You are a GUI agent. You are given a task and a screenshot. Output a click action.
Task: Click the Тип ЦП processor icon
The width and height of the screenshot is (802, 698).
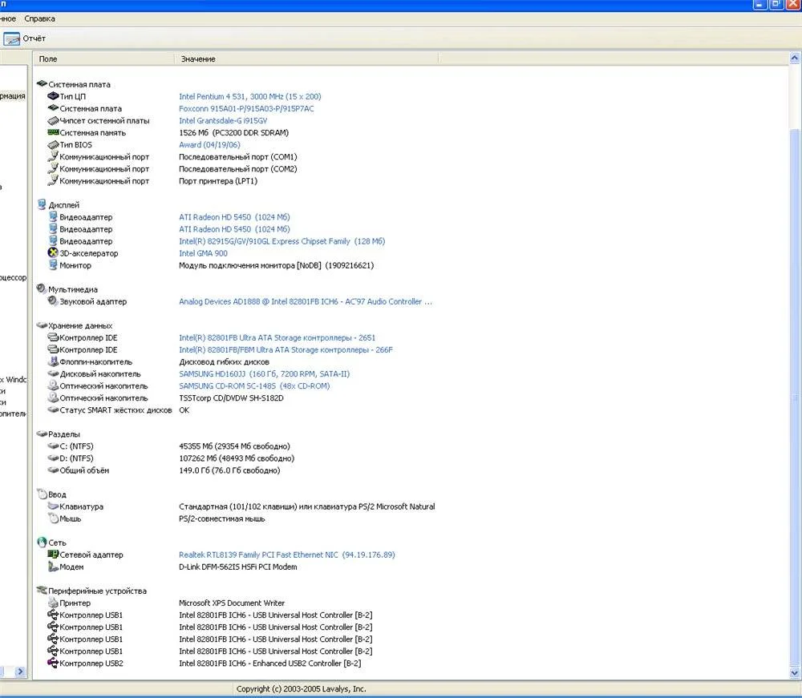pyautogui.click(x=53, y=96)
